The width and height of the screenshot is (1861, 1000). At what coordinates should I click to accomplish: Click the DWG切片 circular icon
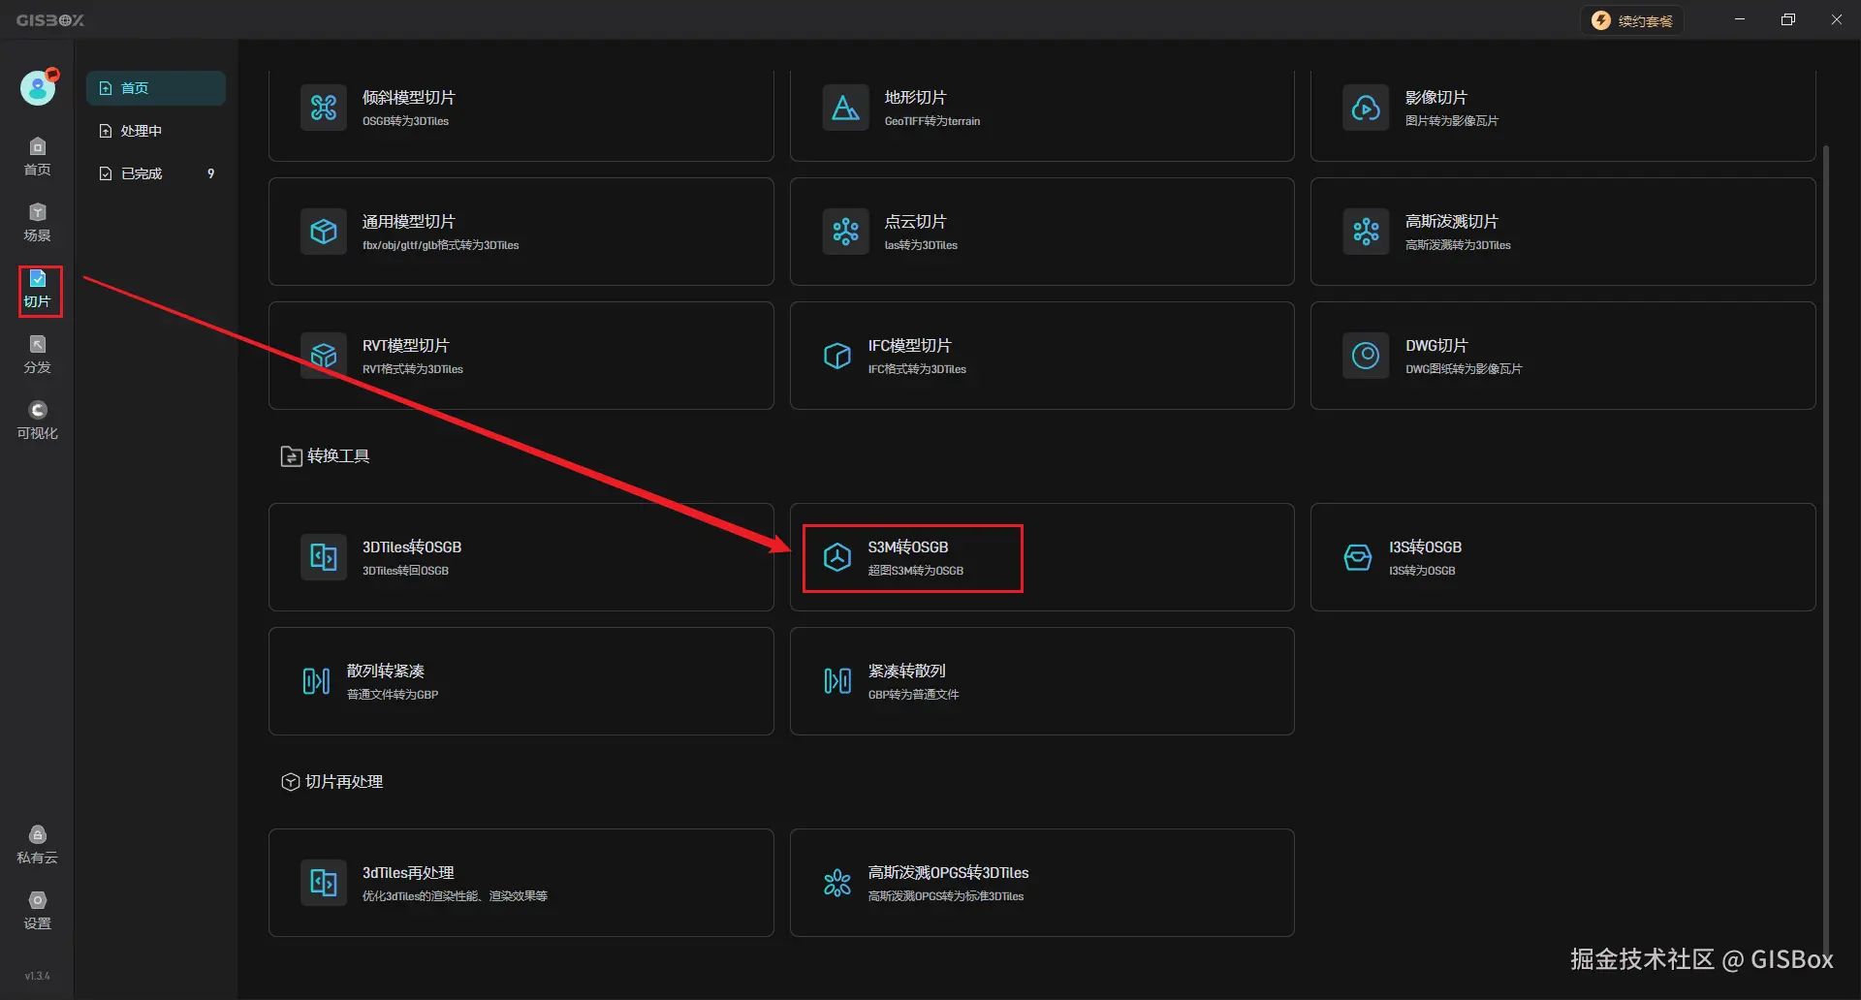1366,356
